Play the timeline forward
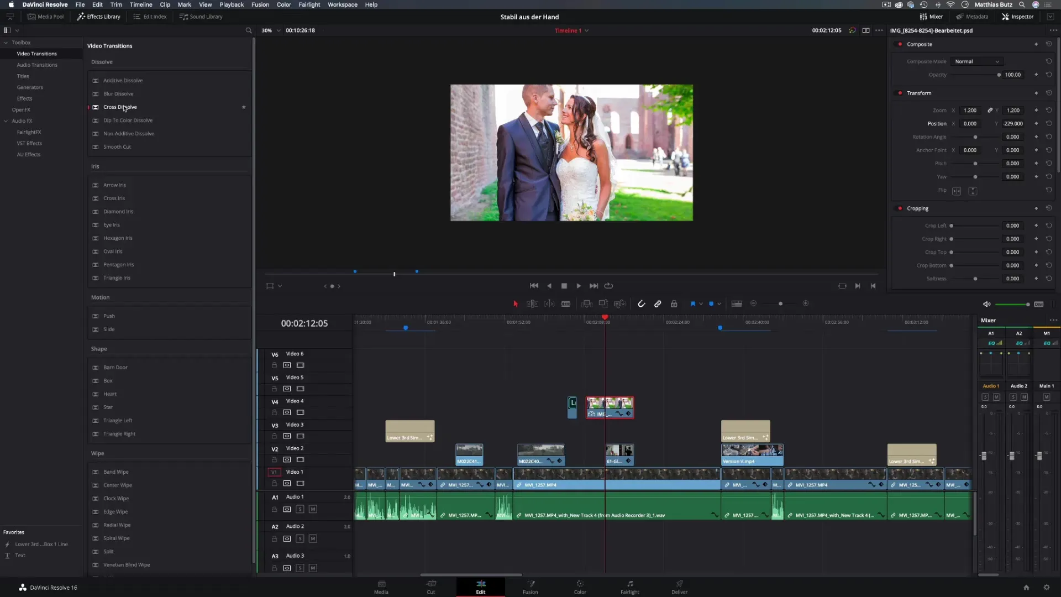Image resolution: width=1061 pixels, height=597 pixels. pyautogui.click(x=579, y=286)
